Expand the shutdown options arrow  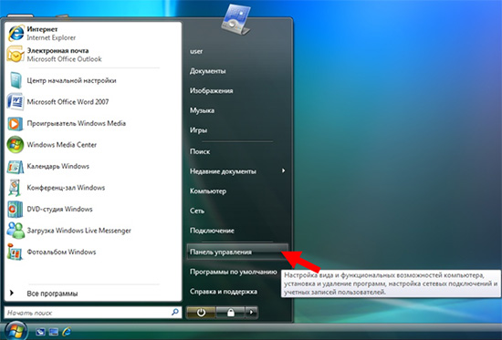click(251, 313)
